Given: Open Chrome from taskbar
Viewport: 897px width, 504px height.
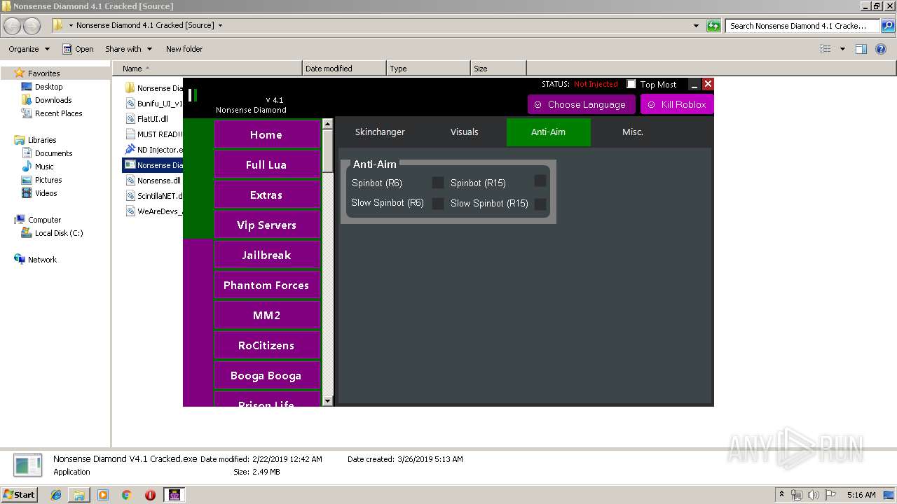Looking at the screenshot, I should tap(126, 495).
